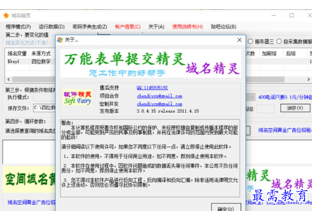Minimize the 域名精灵 main window
This screenshot has height=211, width=312.
click(274, 15)
